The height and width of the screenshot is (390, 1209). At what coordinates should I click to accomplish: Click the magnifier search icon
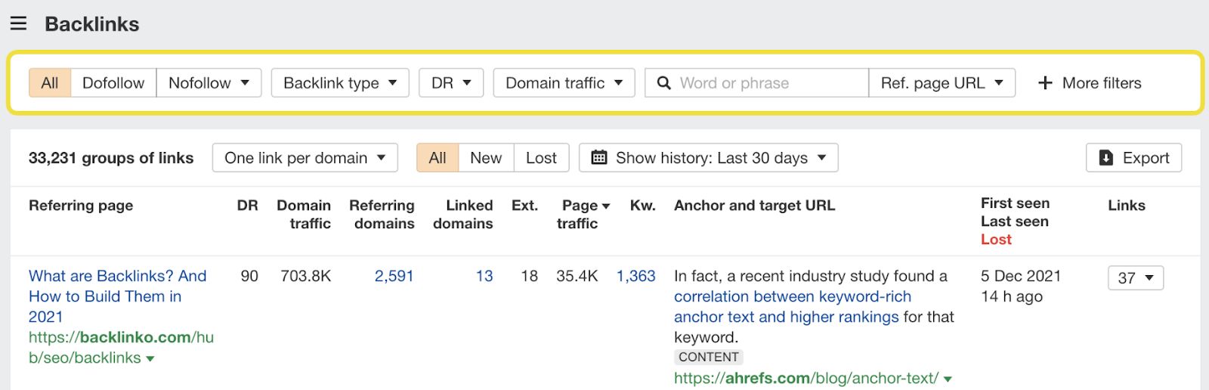click(x=663, y=83)
